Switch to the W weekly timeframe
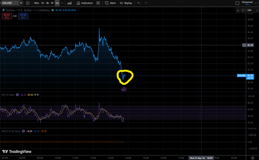The width and height of the screenshot is (259, 160). tap(52, 3)
